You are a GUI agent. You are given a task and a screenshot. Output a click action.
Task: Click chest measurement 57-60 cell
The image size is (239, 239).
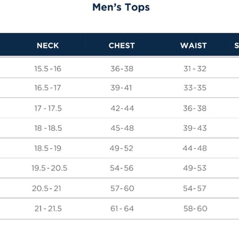(122, 188)
